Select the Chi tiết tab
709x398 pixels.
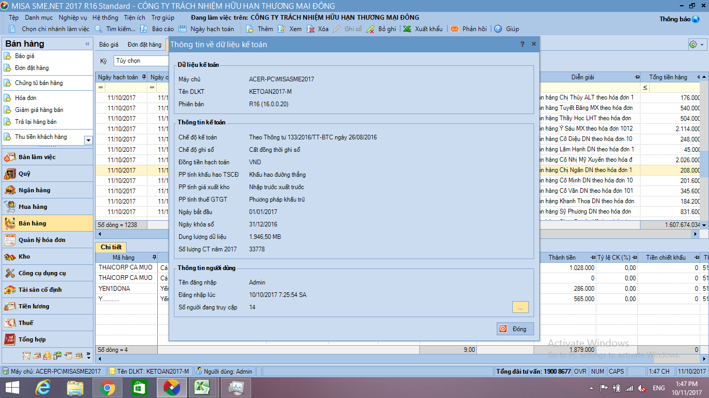coord(111,247)
